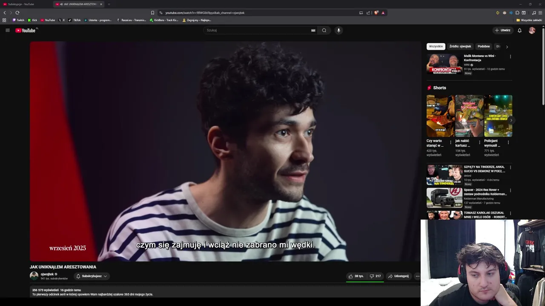The width and height of the screenshot is (545, 306).
Task: Select the Źródło: ojwojtek filter chip
Action: tap(460, 46)
